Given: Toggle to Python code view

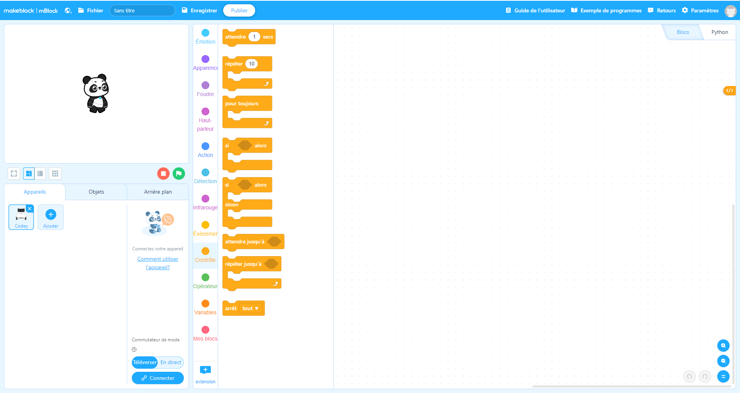Looking at the screenshot, I should (719, 32).
